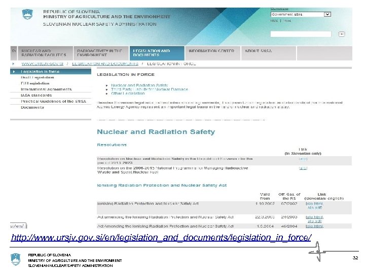Open slo pdf link for 67/2002 Act
Image resolution: width=365 pixels, height=273 pixels.
(x=315, y=208)
